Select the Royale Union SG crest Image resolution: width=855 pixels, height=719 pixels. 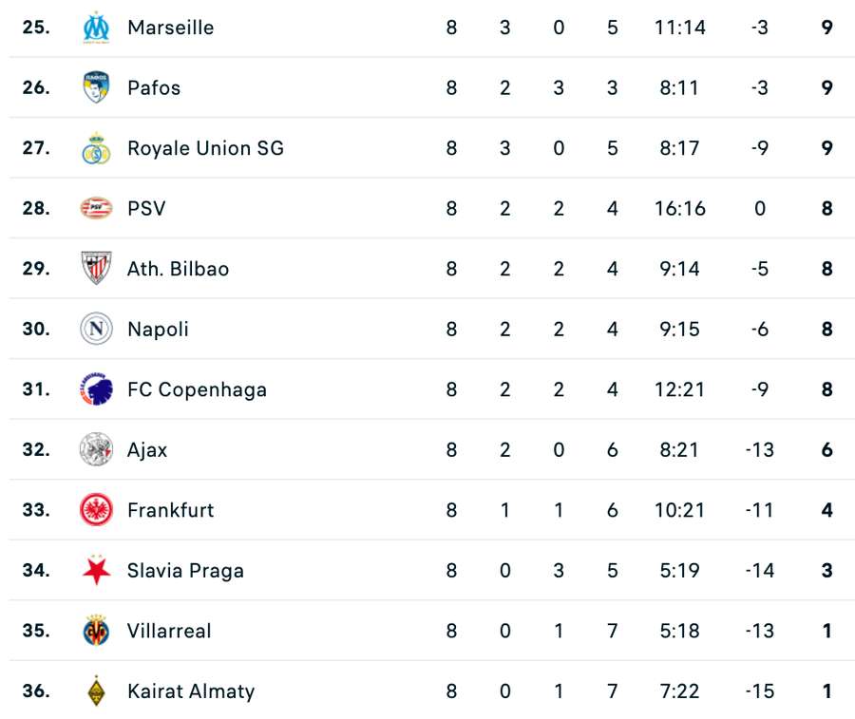click(96, 148)
